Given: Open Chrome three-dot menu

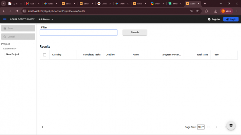Looking at the screenshot, I should (237, 11).
